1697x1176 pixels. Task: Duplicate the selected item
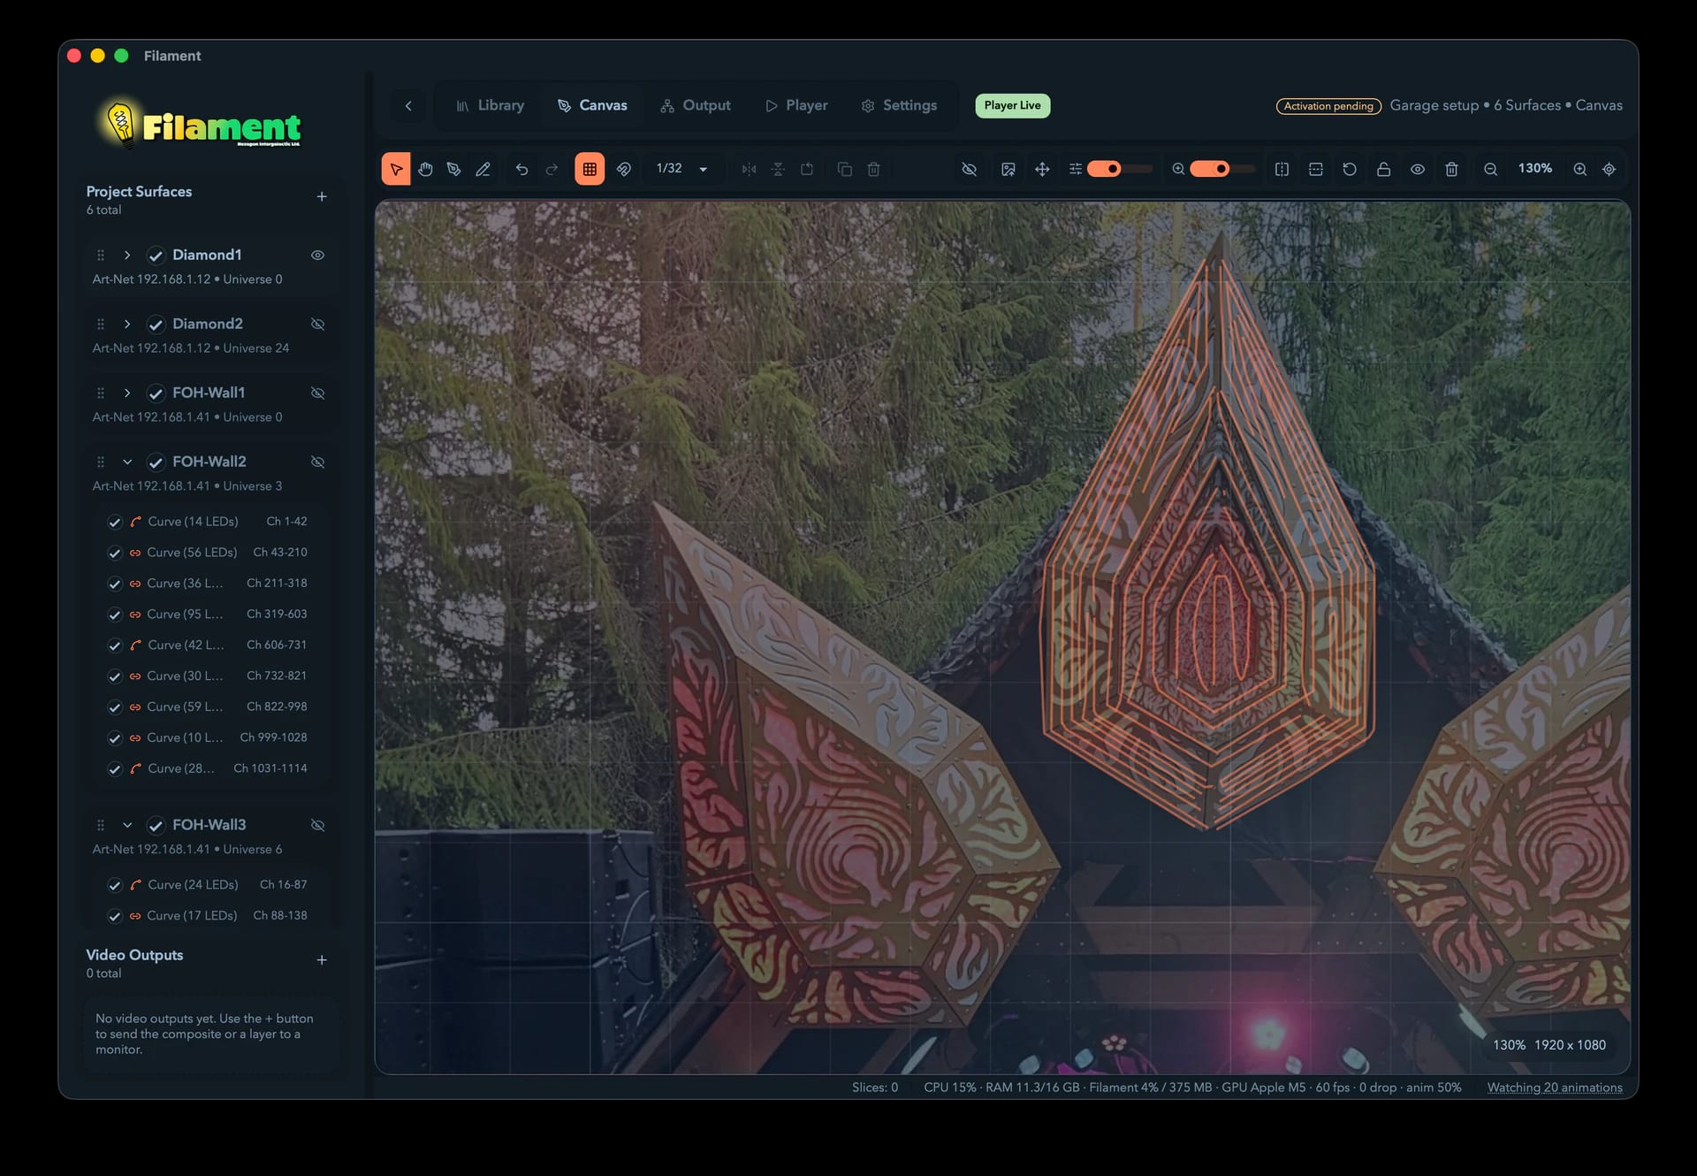pyautogui.click(x=845, y=169)
